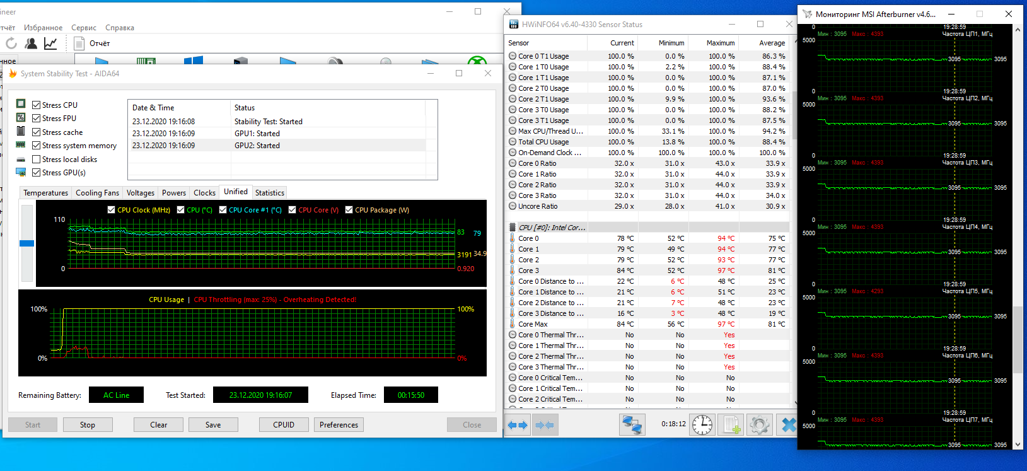Click the CPU chip icon beside Stress CPU
This screenshot has width=1027, height=471.
[21, 104]
